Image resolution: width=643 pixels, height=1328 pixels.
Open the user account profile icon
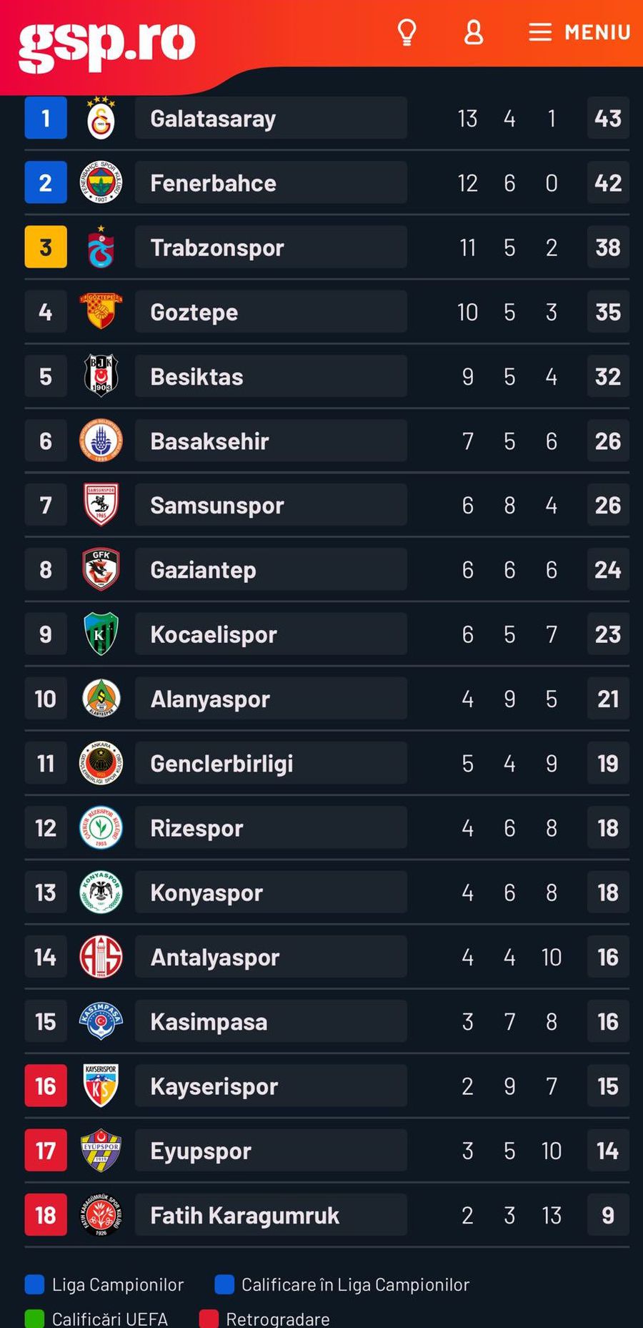[474, 32]
